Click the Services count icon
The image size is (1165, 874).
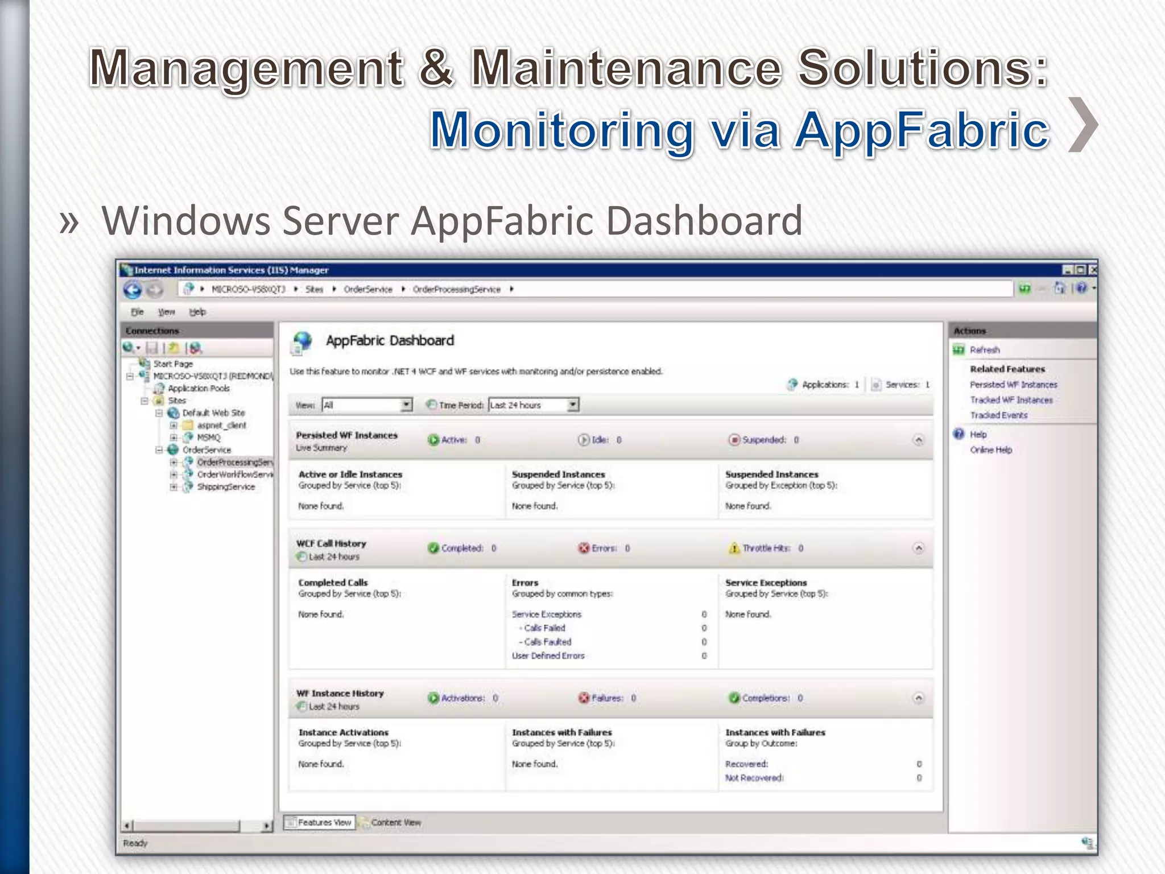pyautogui.click(x=876, y=385)
